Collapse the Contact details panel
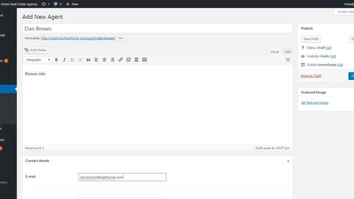354x199 pixels. point(288,161)
